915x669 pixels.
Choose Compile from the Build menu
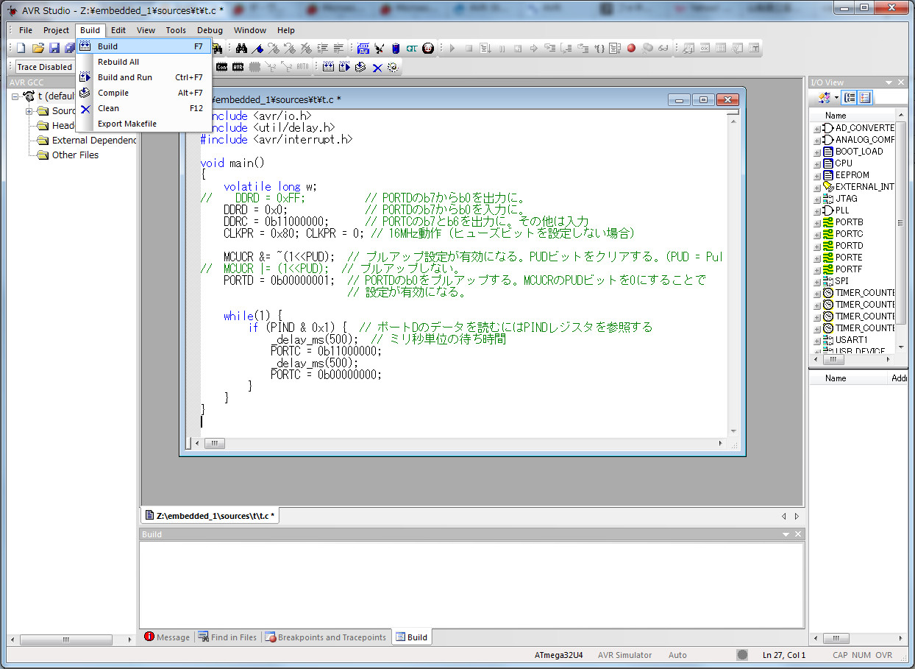tap(144, 93)
